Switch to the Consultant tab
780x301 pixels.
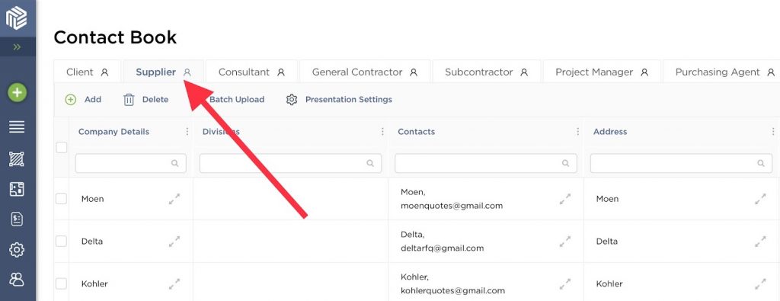point(251,72)
